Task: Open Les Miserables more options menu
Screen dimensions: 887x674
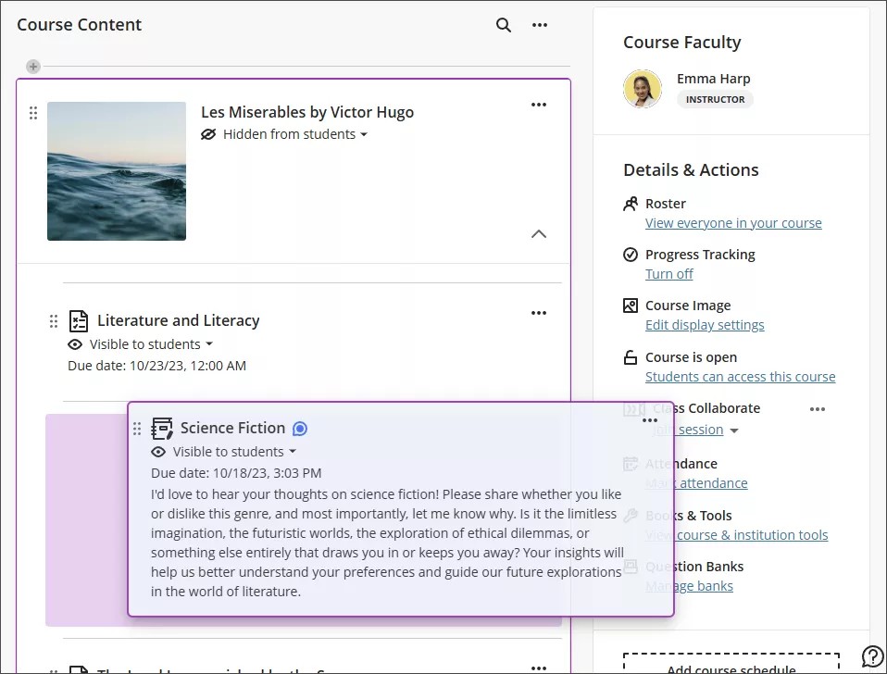Action: pos(538,106)
